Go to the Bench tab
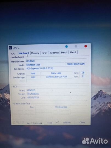This screenshot has height=148, width=111. pos(64,52)
